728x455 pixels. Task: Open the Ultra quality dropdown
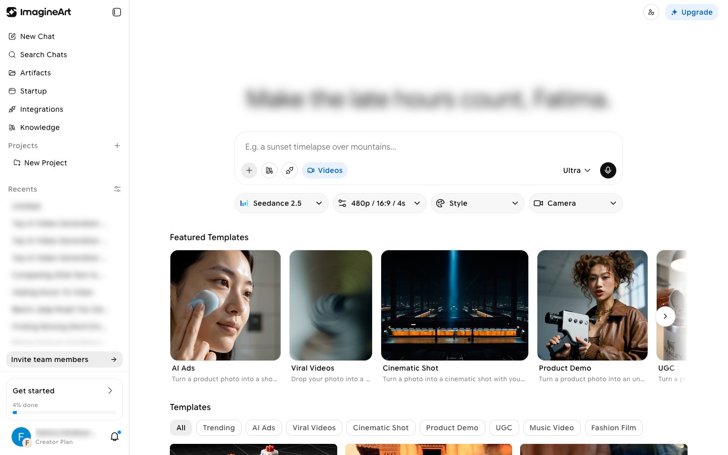[x=577, y=170]
